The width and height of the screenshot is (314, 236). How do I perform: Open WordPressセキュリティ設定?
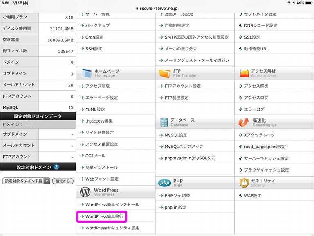tap(112, 228)
